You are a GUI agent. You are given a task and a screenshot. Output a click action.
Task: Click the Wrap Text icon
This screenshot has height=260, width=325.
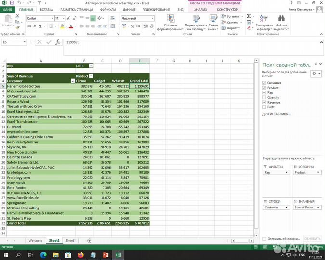(113, 18)
